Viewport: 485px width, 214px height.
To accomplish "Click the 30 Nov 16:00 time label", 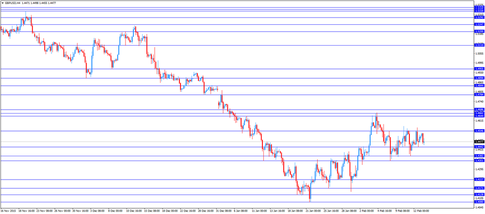I will (x=80, y=212).
